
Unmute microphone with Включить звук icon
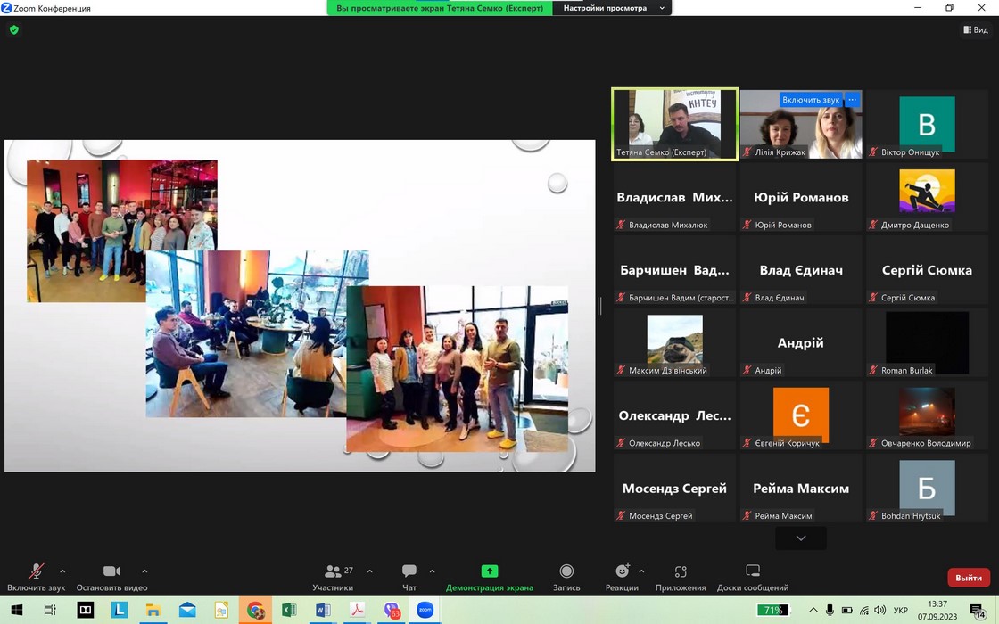[36, 571]
